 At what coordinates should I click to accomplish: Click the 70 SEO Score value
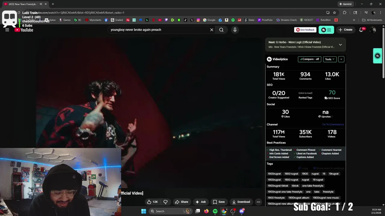pyautogui.click(x=332, y=93)
